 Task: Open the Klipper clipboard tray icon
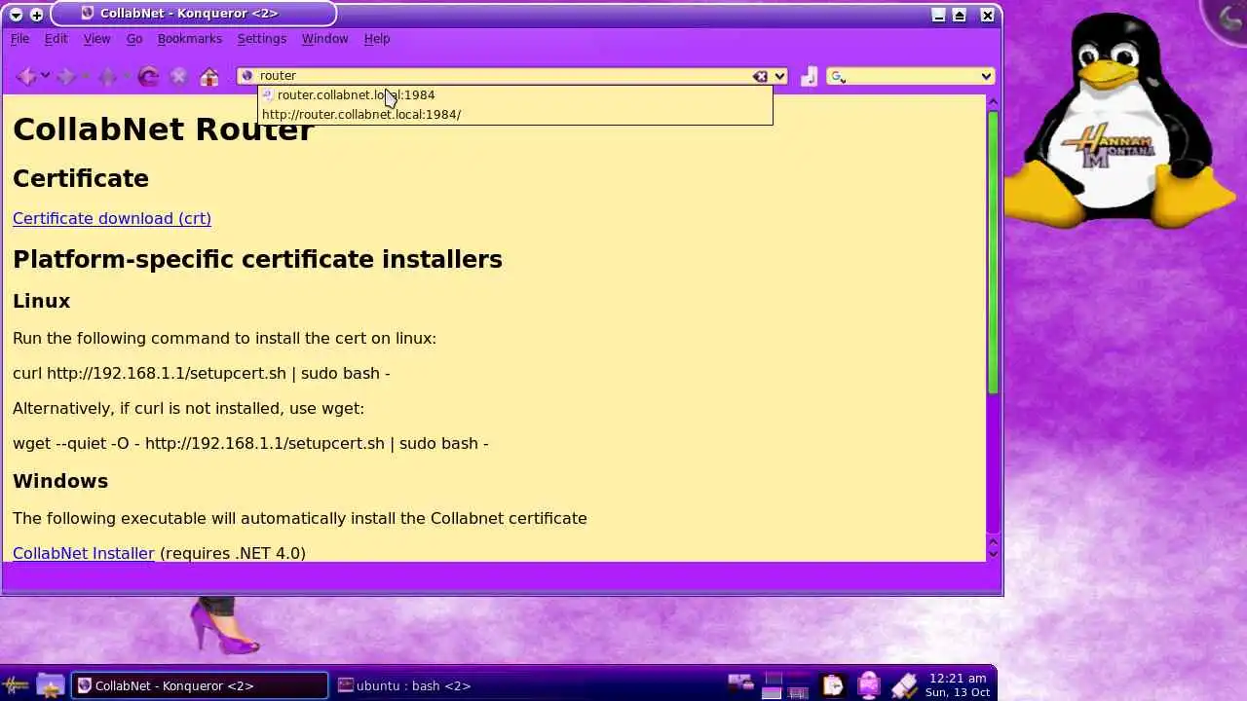pyautogui.click(x=832, y=685)
